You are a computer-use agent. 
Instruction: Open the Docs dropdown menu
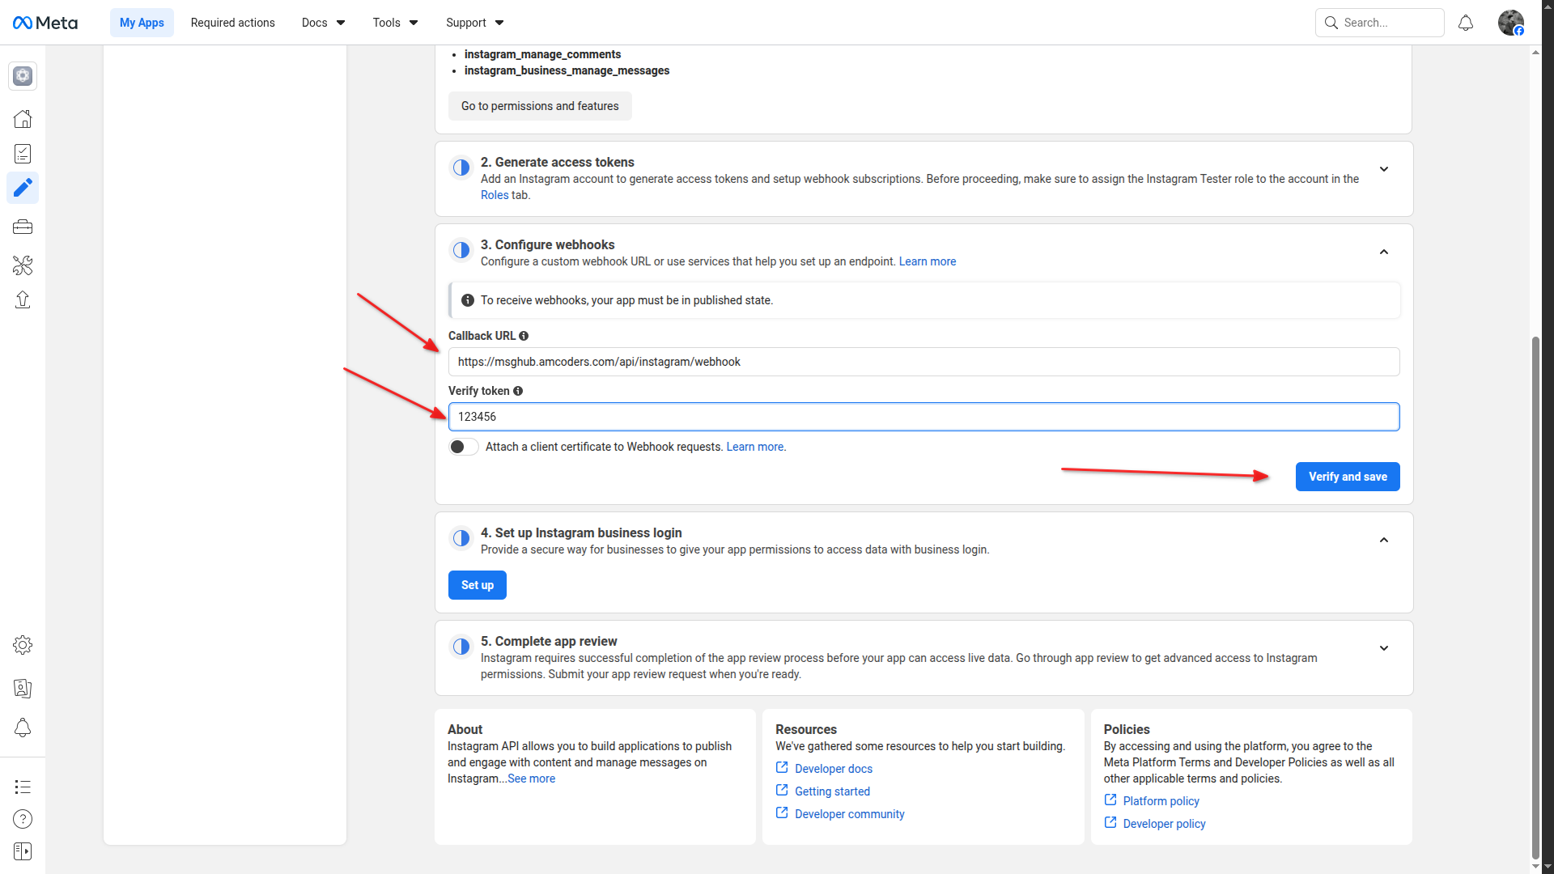(322, 22)
